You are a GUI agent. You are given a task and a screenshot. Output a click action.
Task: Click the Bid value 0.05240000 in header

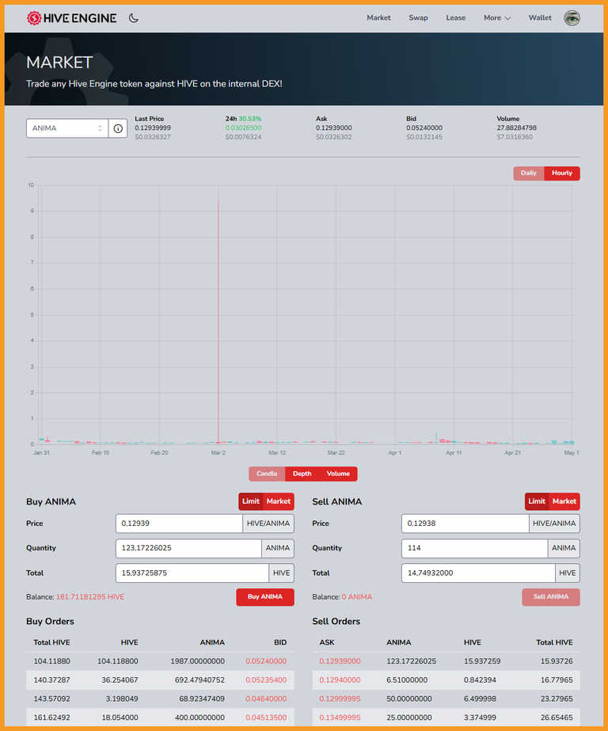coord(424,128)
